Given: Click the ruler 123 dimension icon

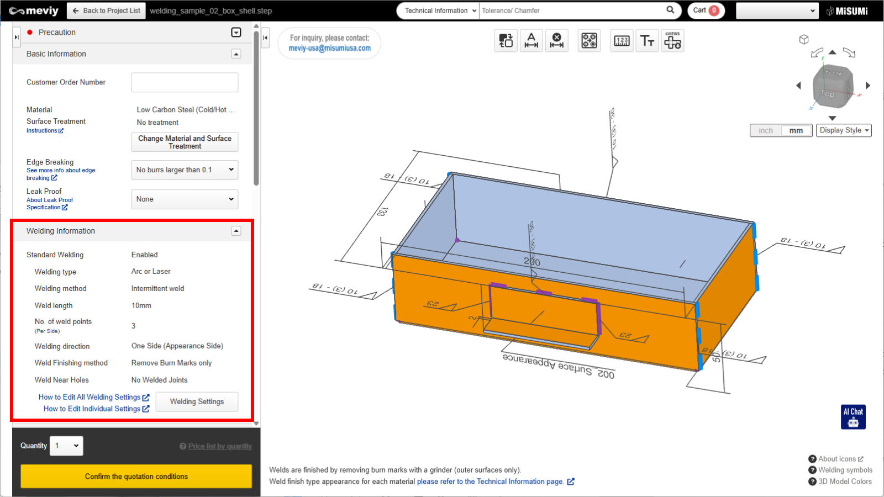Looking at the screenshot, I should [622, 41].
